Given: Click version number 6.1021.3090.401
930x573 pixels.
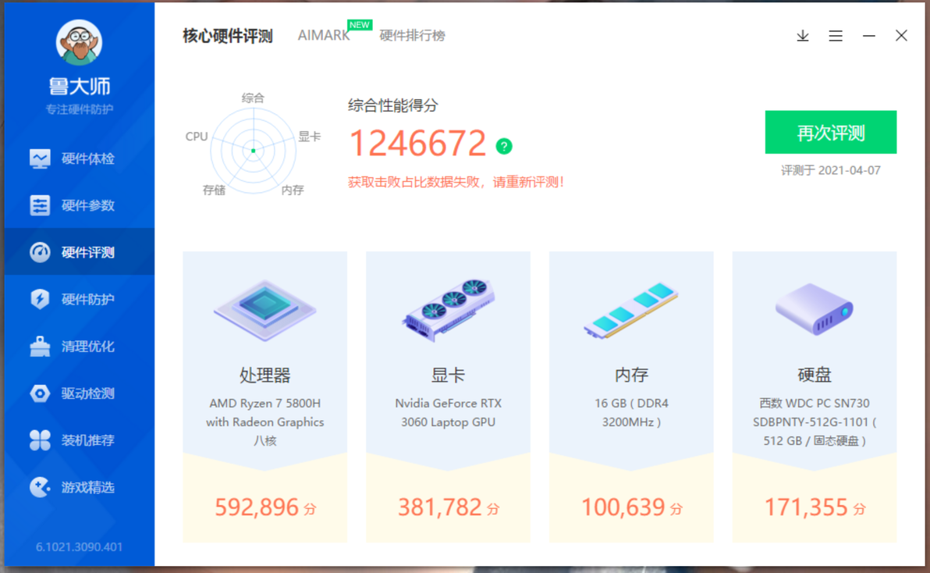Looking at the screenshot, I should pos(79,547).
